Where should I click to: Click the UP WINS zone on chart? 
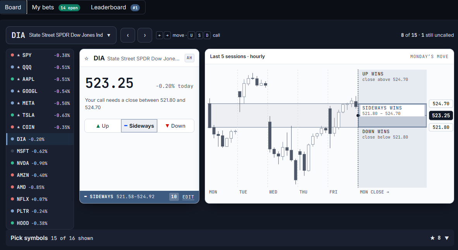point(392,86)
